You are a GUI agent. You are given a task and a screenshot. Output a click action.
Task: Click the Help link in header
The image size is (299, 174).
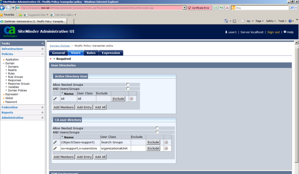[289, 32]
